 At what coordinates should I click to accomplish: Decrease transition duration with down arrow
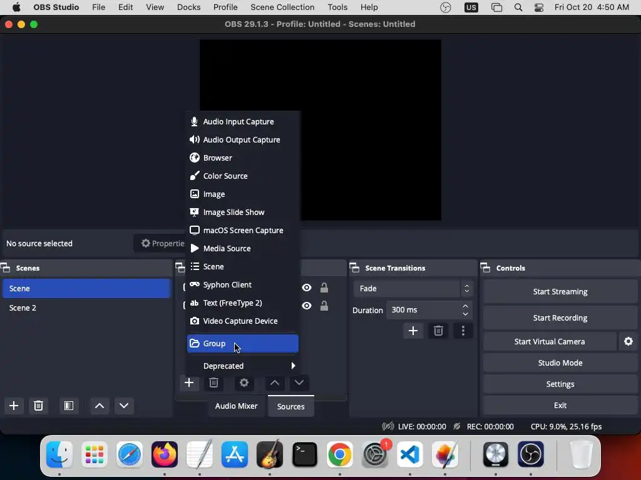[465, 314]
